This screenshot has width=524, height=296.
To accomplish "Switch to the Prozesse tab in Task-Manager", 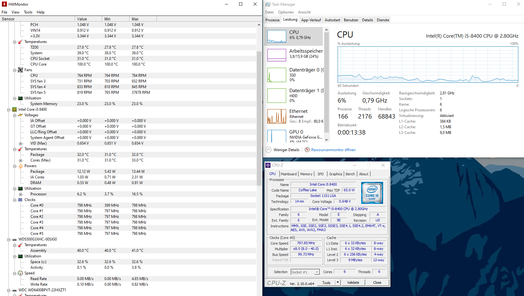I will (272, 20).
